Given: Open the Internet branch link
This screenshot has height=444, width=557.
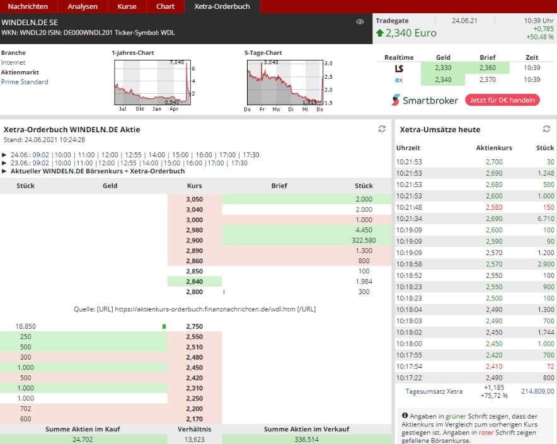Looking at the screenshot, I should point(13,62).
